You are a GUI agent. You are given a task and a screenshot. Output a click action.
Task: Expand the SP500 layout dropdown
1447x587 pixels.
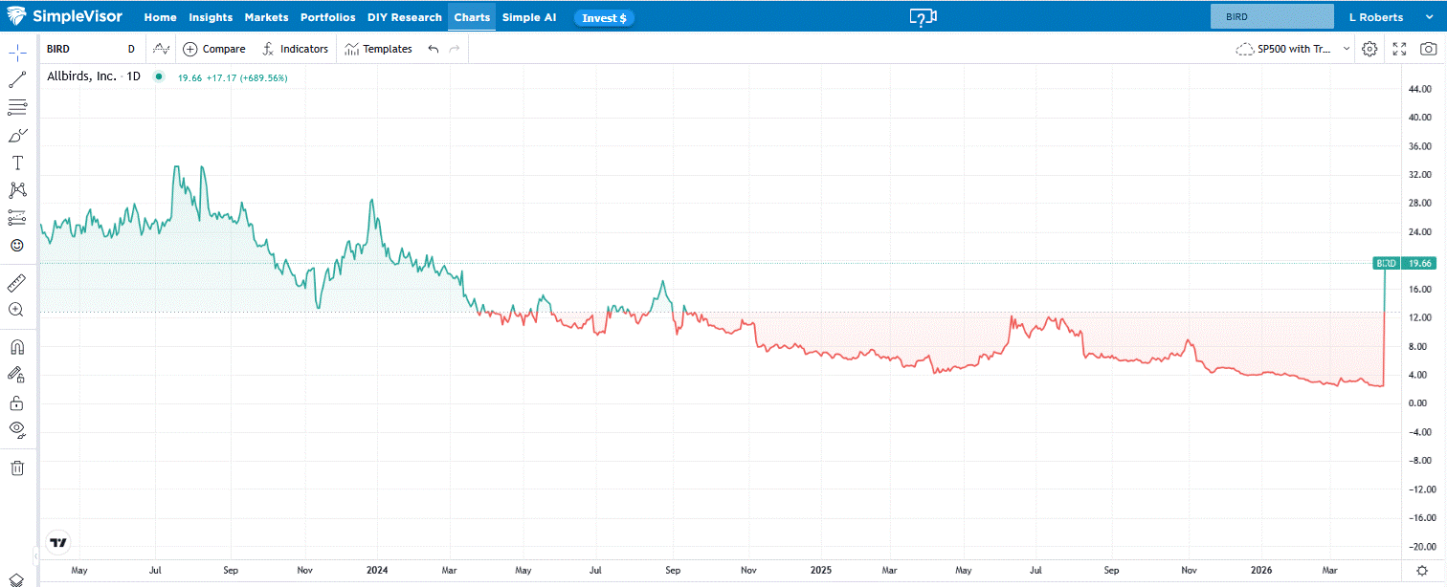[x=1293, y=49]
